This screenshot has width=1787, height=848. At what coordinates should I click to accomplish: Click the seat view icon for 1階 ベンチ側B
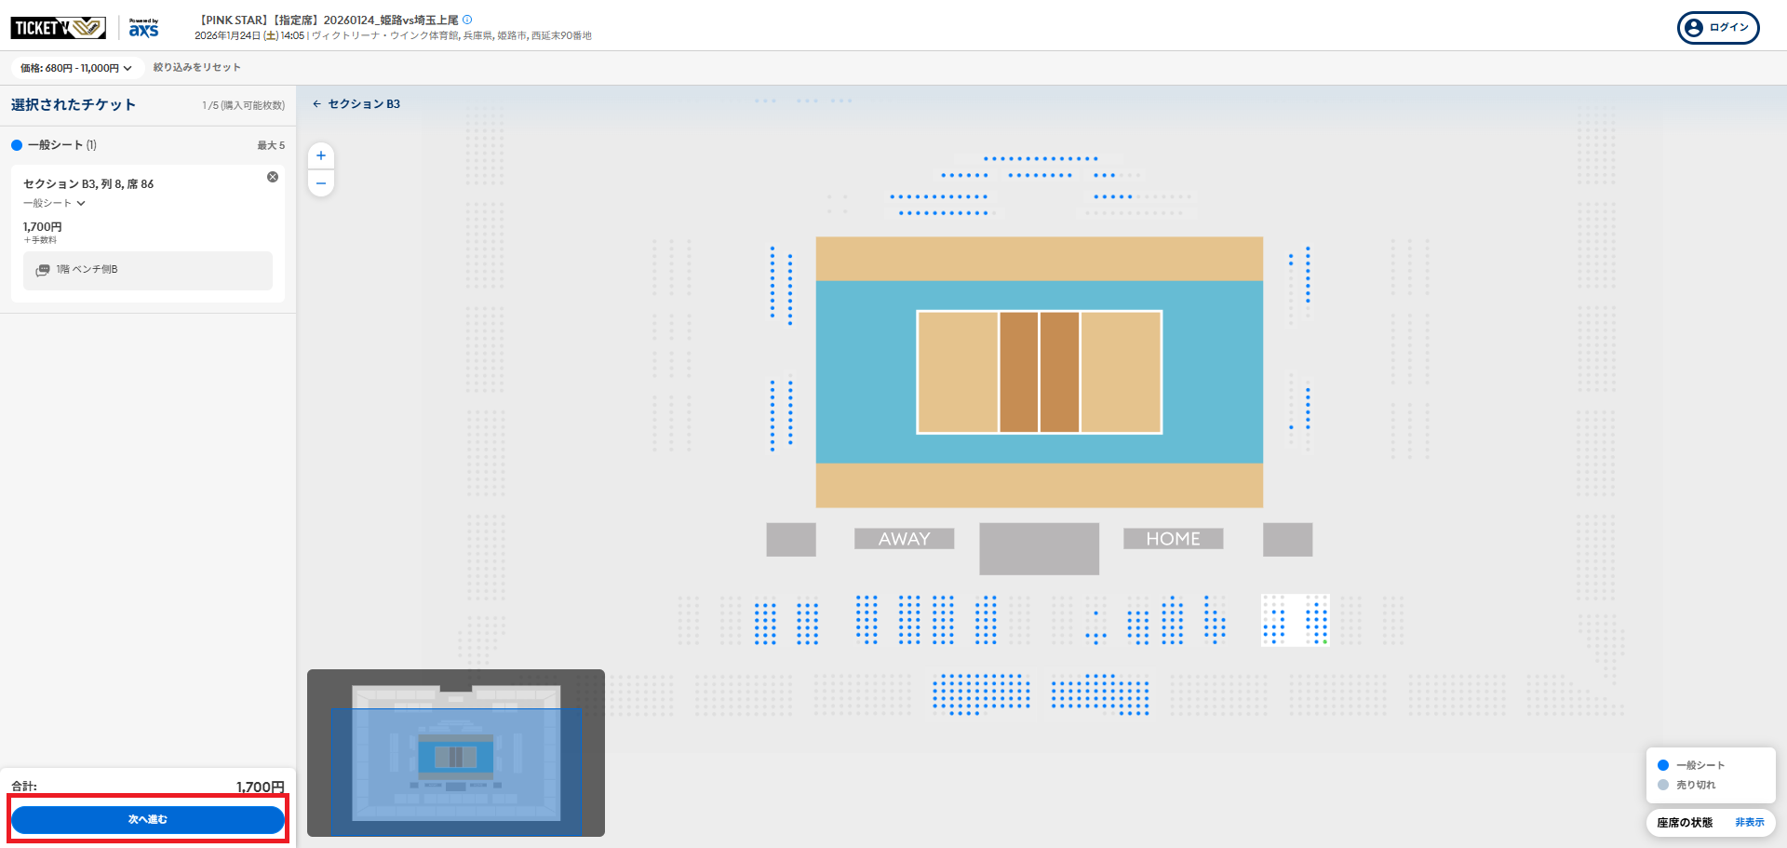pos(43,270)
